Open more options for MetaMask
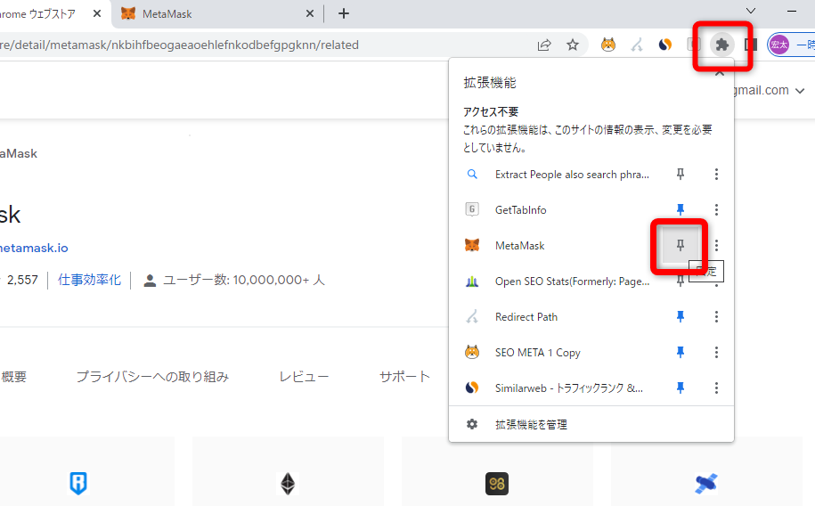 (716, 245)
